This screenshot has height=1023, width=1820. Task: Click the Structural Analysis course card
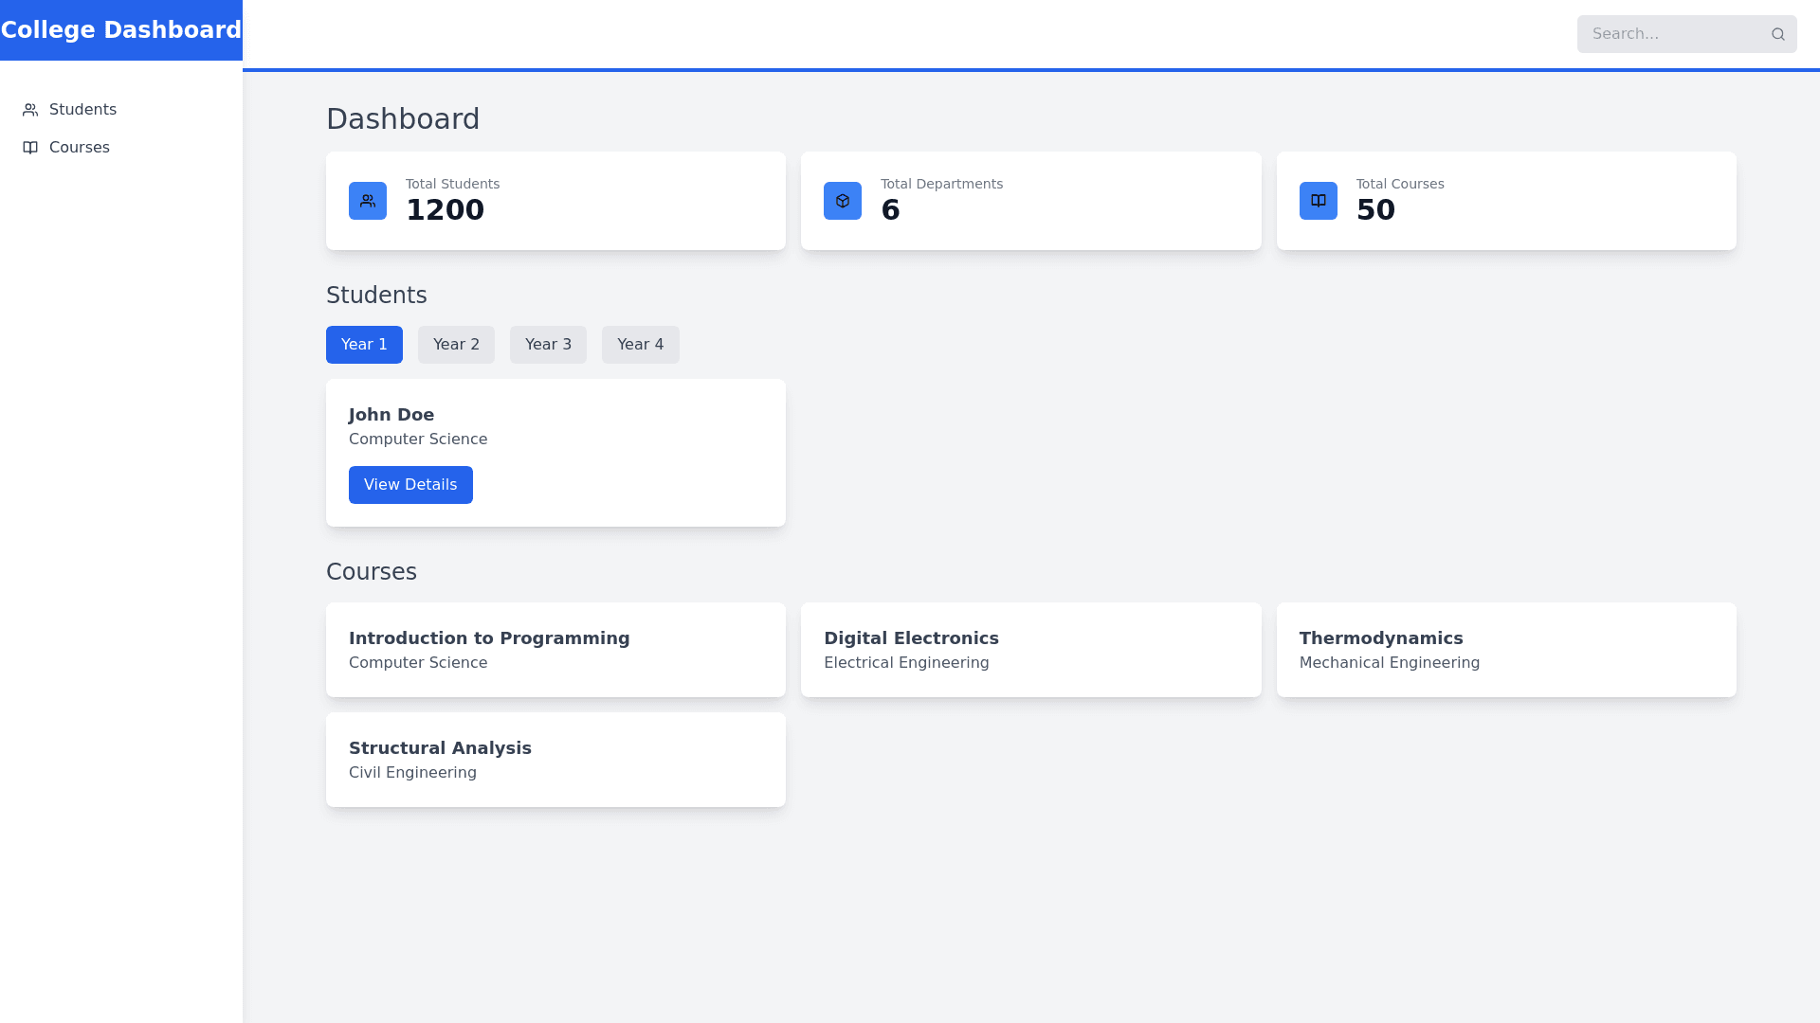point(555,760)
